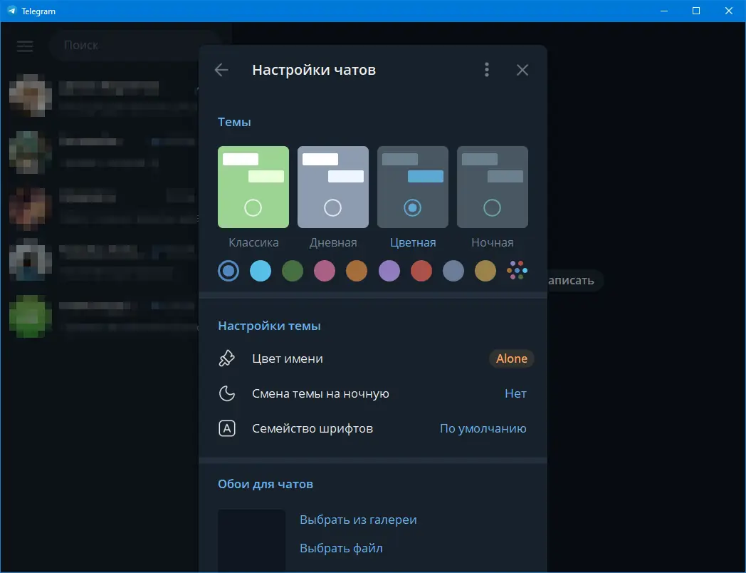Select the Дневная theme radio button

(332, 207)
